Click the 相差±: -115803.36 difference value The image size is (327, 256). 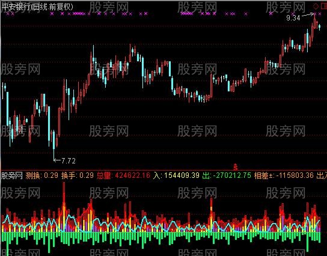[x=284, y=175]
